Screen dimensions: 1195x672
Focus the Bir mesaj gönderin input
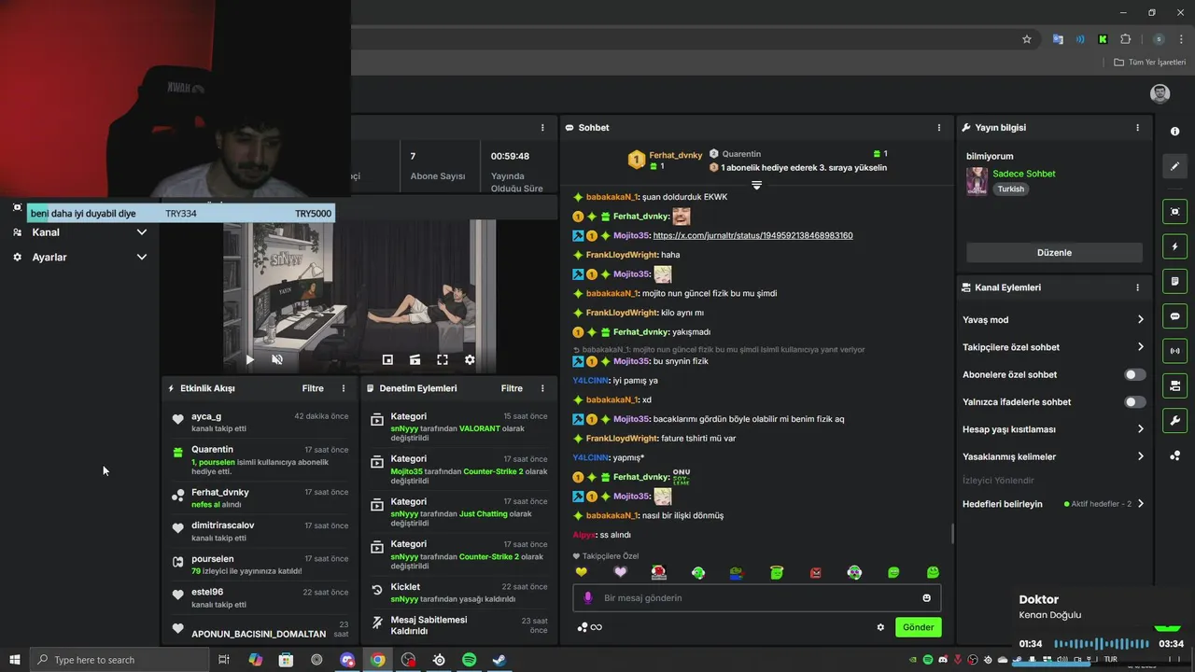[x=757, y=598]
